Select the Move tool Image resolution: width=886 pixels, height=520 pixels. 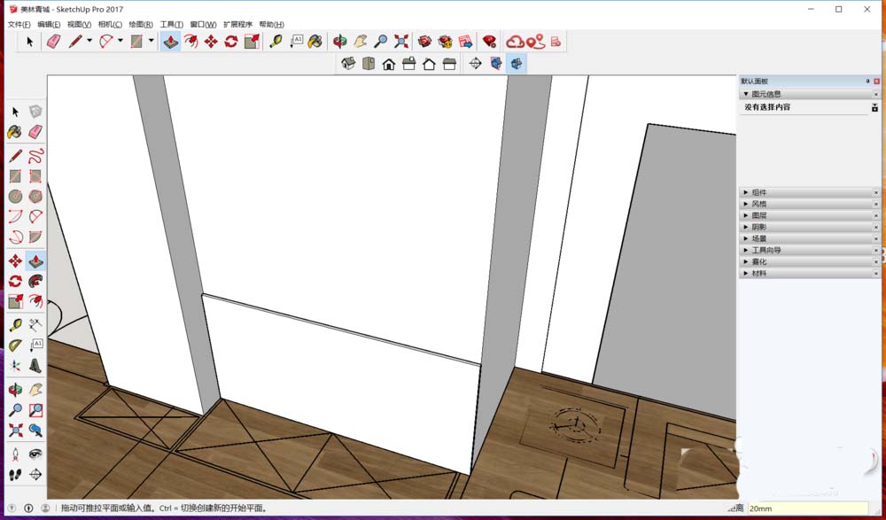coord(13,260)
